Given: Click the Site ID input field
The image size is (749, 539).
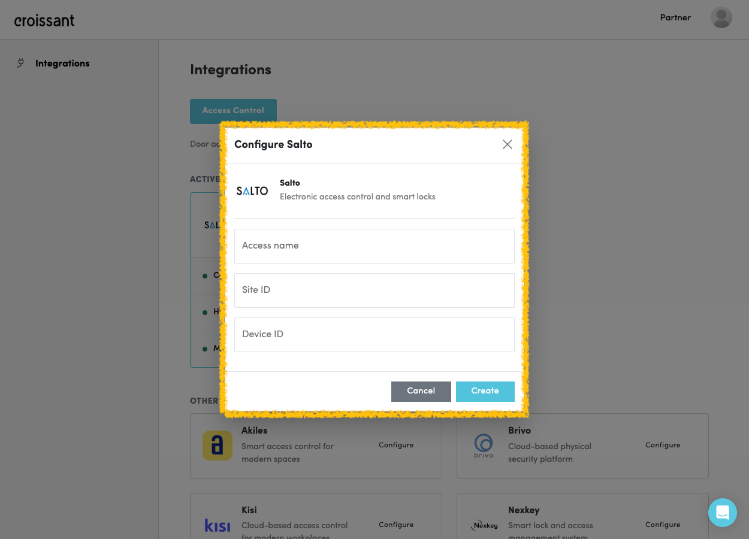Looking at the screenshot, I should click(x=374, y=290).
